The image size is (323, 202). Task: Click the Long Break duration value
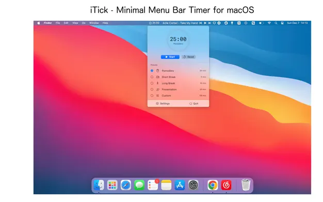pyautogui.click(x=203, y=83)
